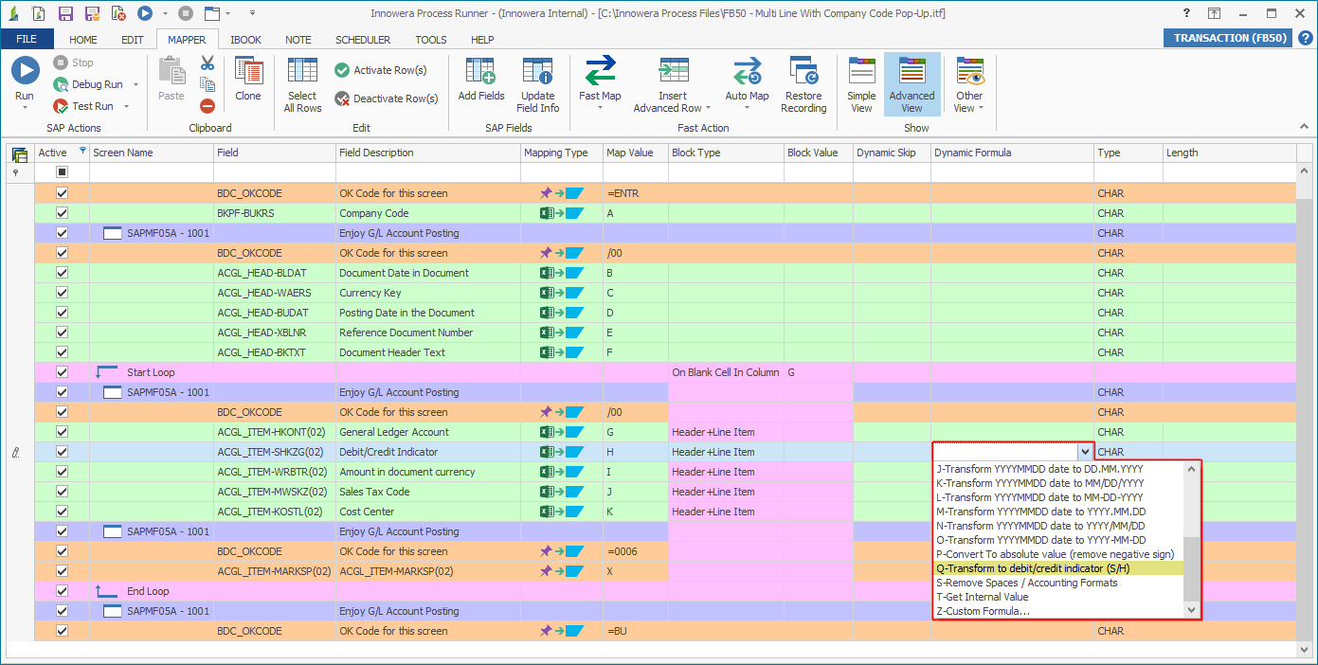Expand the Fast Map dropdown
Image resolution: width=1318 pixels, height=665 pixels.
click(x=600, y=108)
